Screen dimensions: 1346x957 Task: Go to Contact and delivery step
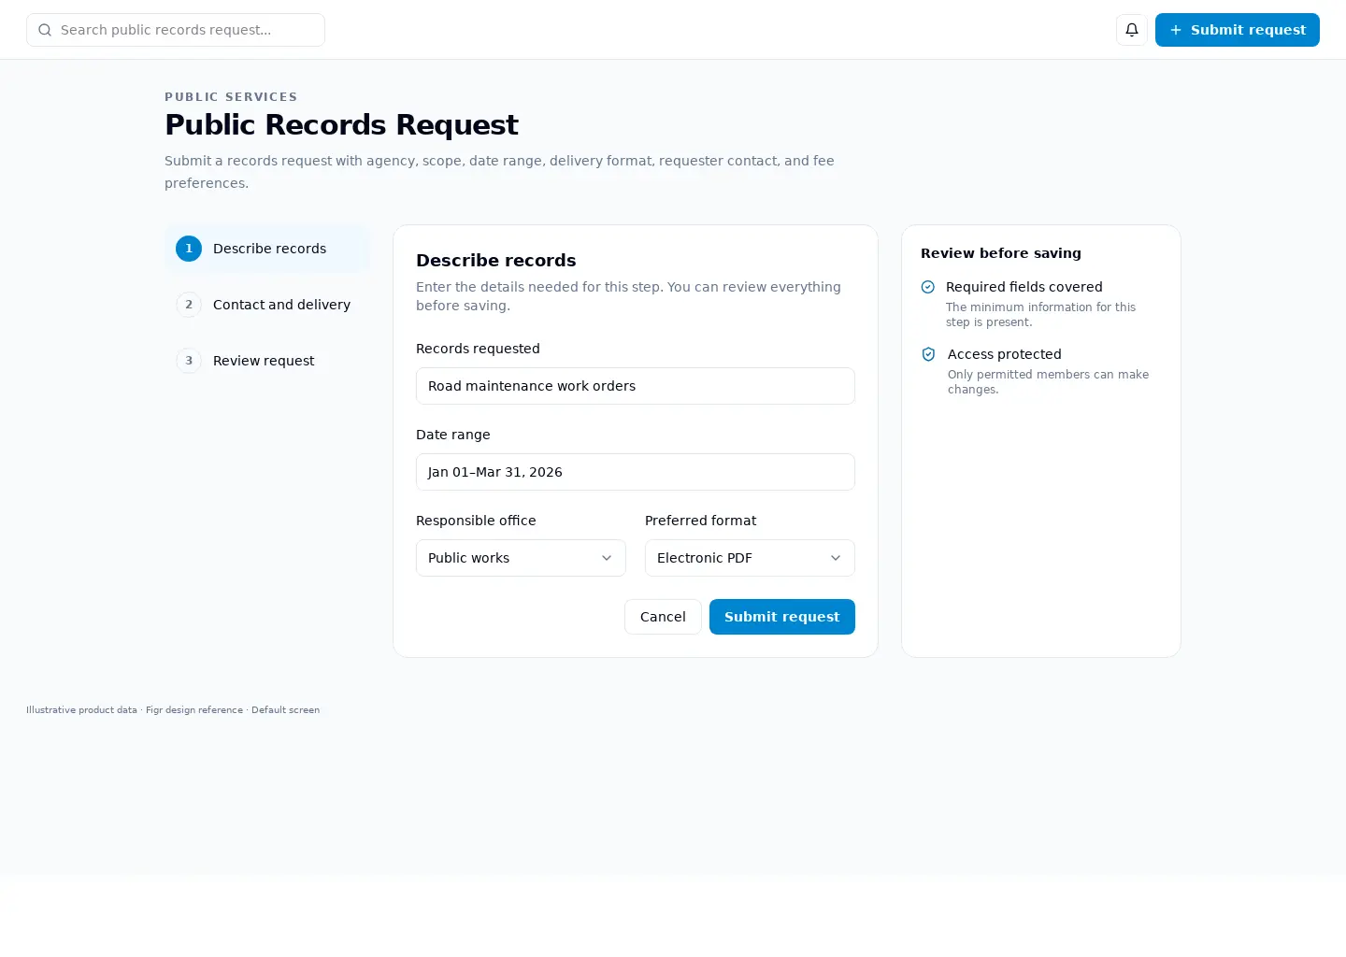[267, 305]
